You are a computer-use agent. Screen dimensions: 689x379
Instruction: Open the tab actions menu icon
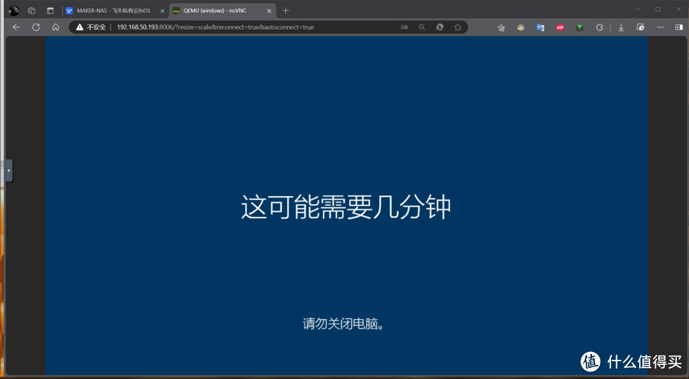point(49,10)
